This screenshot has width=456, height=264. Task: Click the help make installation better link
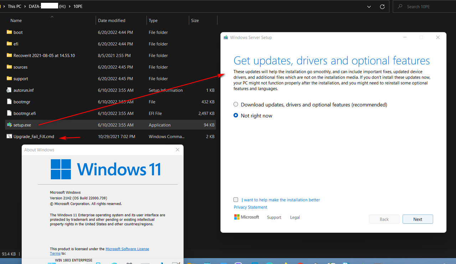[281, 200]
